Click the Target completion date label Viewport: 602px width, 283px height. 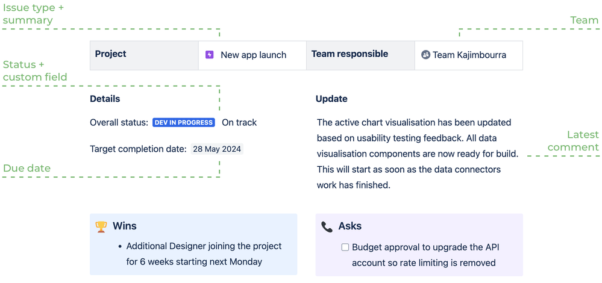coord(138,149)
